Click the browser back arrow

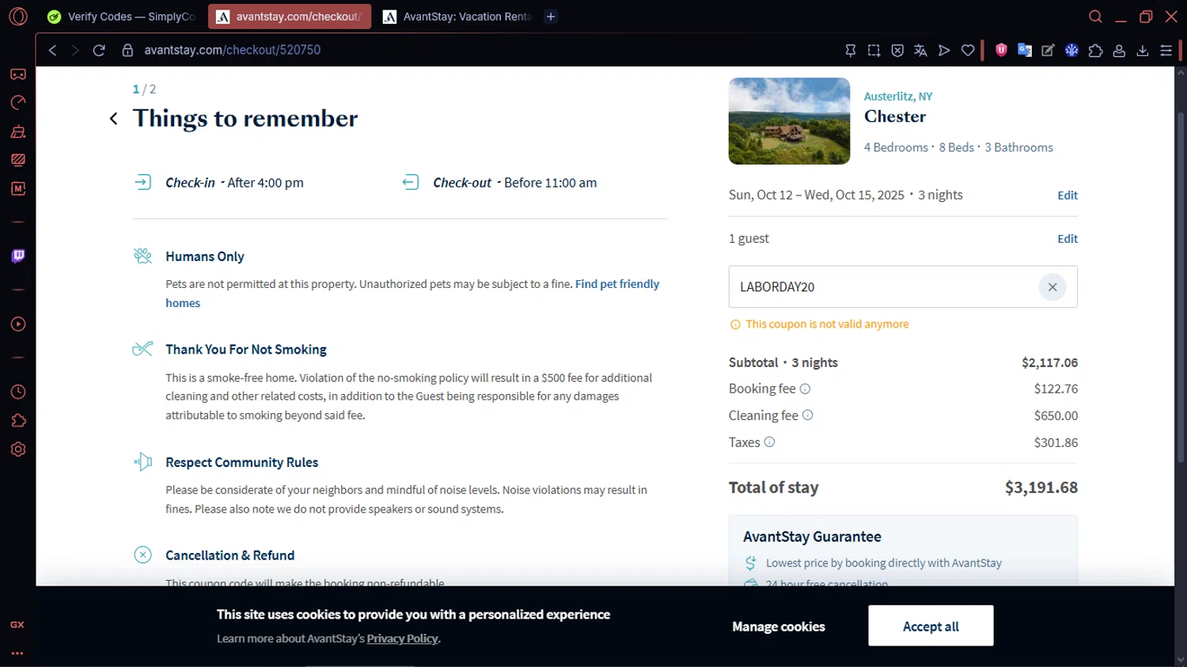(52, 50)
